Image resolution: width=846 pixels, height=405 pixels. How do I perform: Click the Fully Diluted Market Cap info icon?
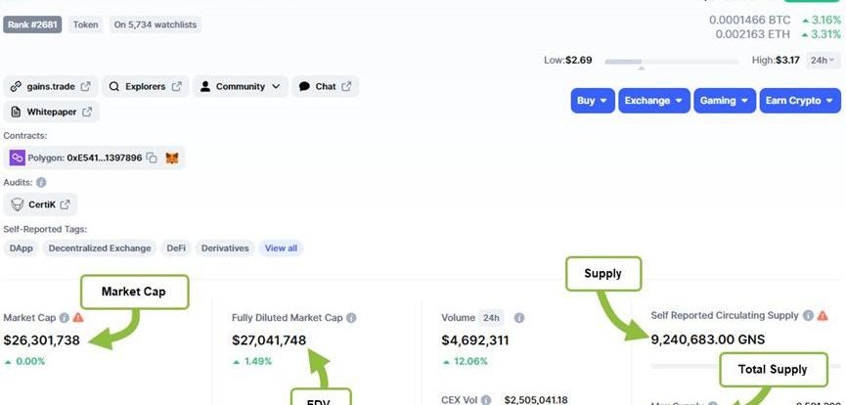(351, 318)
